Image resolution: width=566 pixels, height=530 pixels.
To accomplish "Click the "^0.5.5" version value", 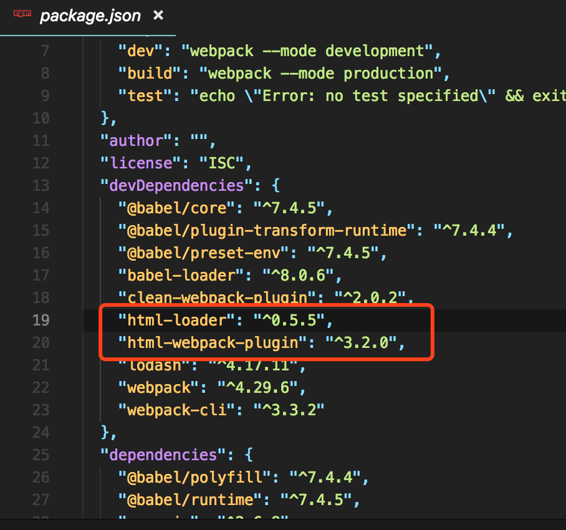I will coord(289,320).
